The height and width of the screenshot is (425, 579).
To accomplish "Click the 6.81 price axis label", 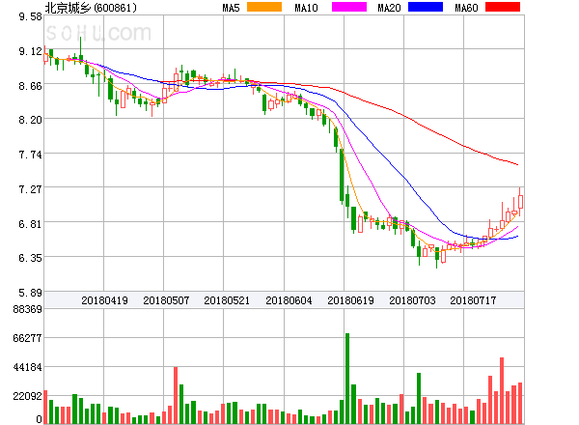I will [31, 224].
